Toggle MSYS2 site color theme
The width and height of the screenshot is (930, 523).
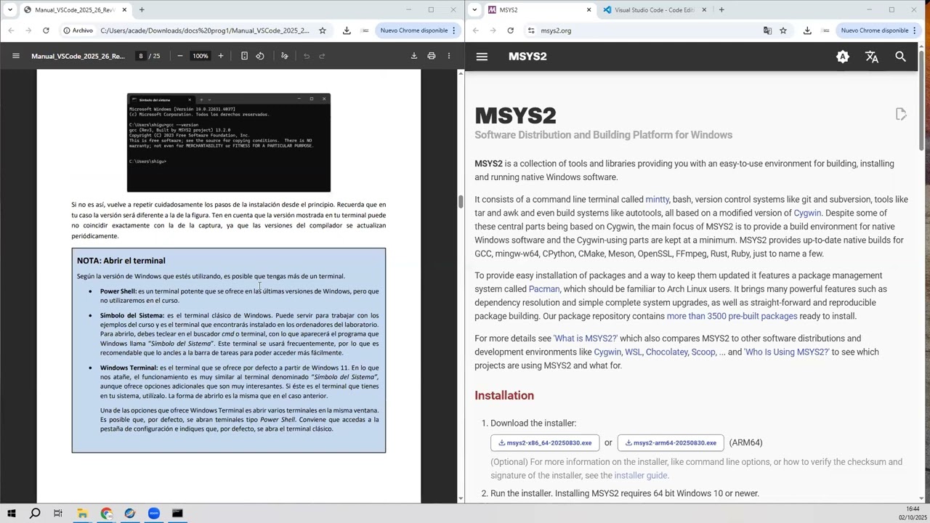[x=843, y=57]
